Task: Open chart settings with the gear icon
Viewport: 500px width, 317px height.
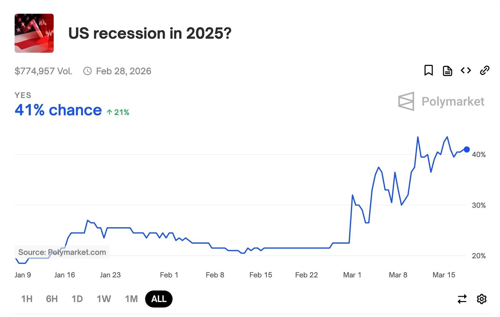Action: (482, 299)
